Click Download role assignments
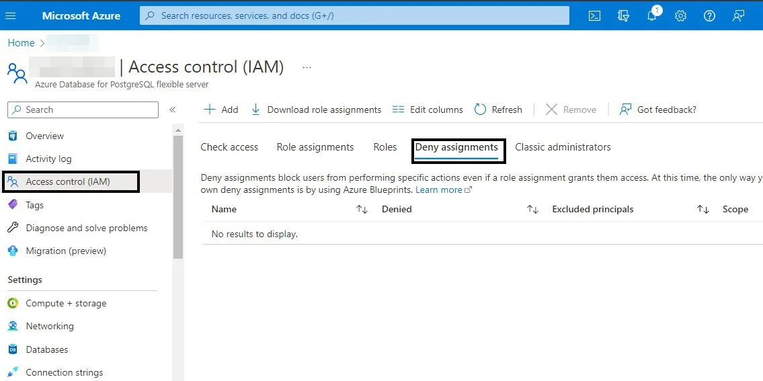 (317, 110)
